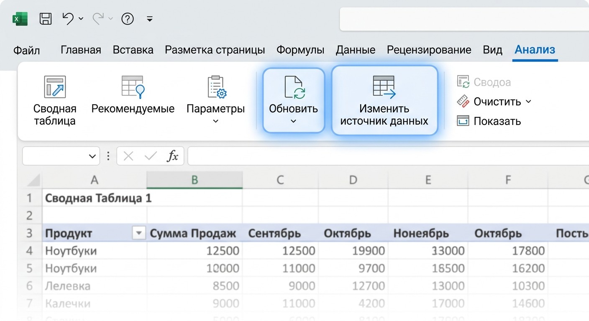Switch to the Вставка tab
589x321 pixels.
click(x=133, y=50)
